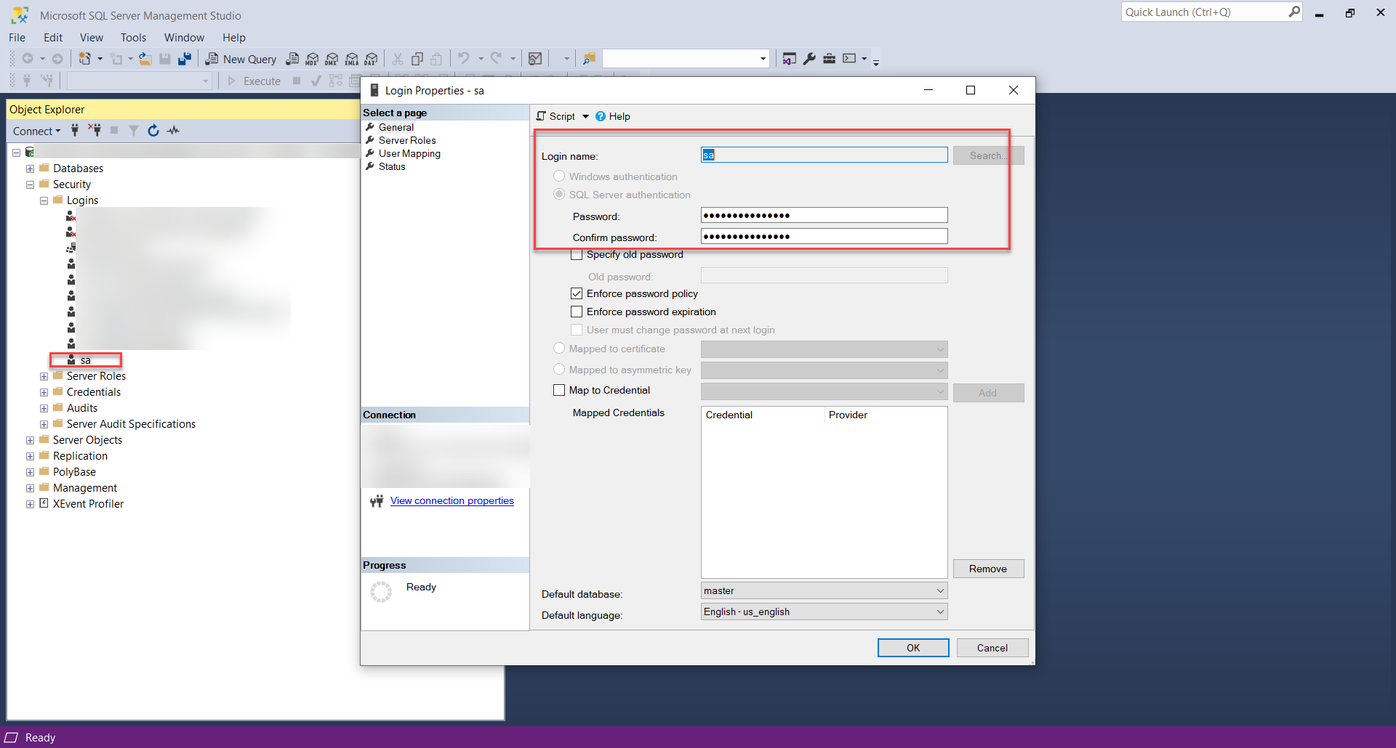Switch to the User Mapping page
Screen dimensions: 1396x748
click(x=409, y=154)
